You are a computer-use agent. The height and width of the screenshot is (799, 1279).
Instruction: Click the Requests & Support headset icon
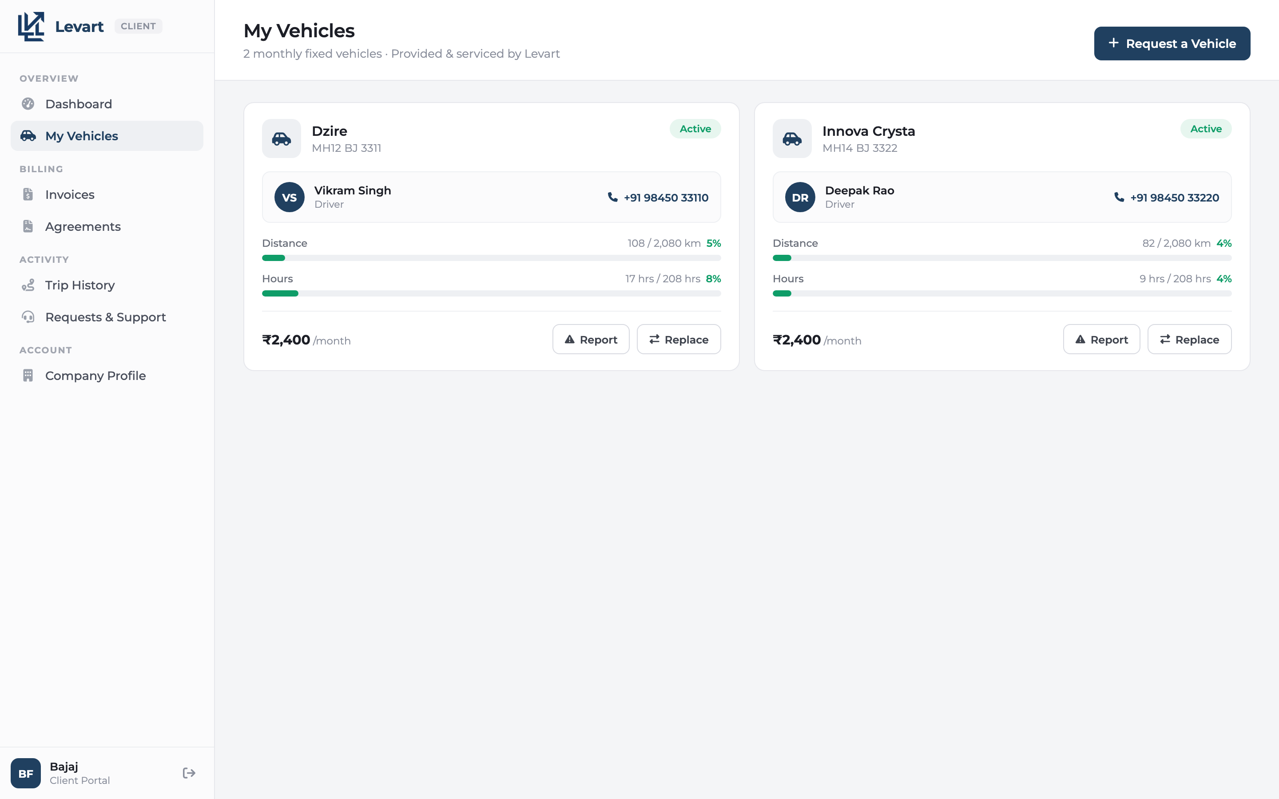(28, 317)
